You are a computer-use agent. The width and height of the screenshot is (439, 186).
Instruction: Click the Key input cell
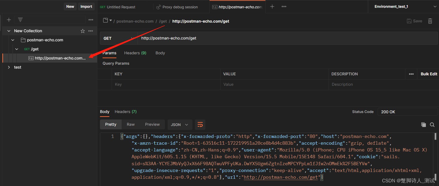(x=166, y=84)
